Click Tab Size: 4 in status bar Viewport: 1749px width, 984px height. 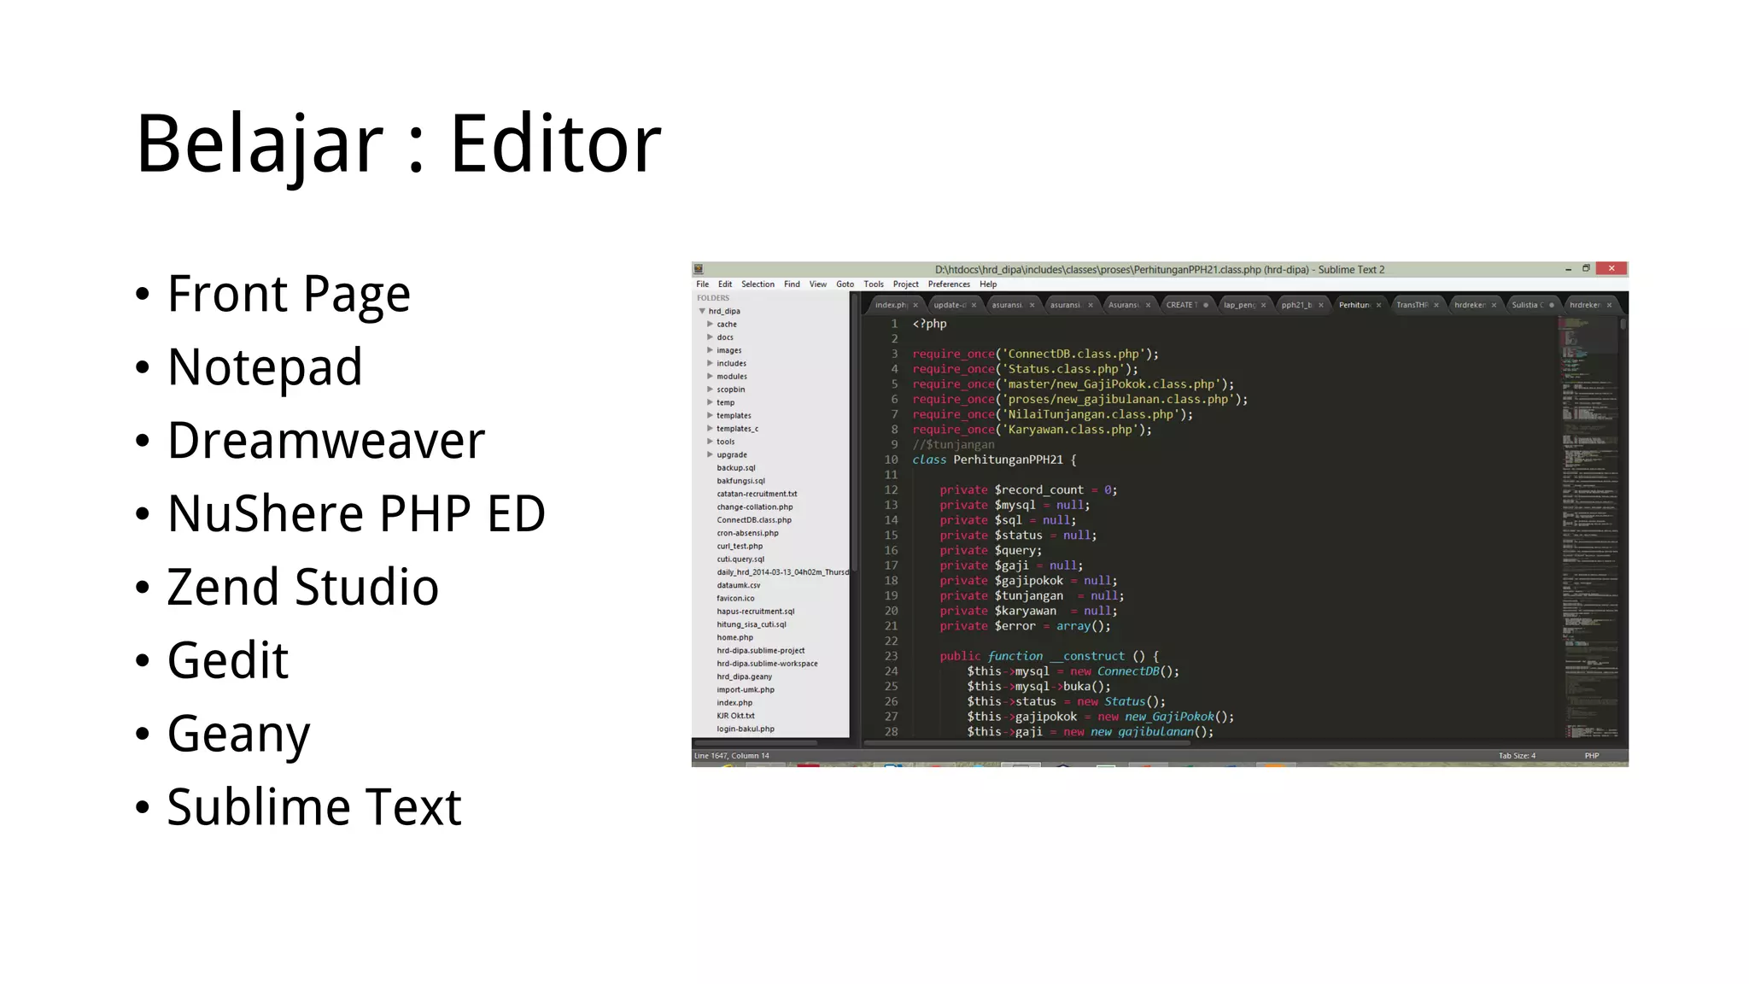coord(1517,755)
